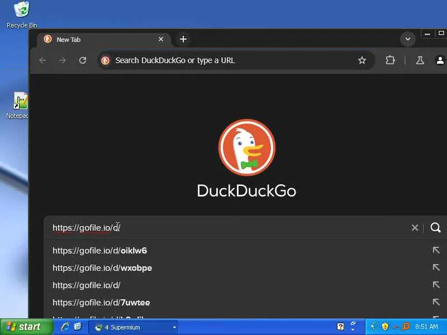
Task: Click the DuckDuckGo icon in address bar
Action: [105, 60]
